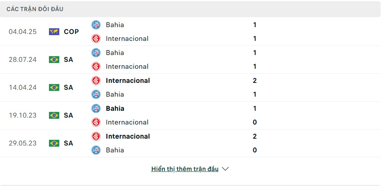Click the world flag icon beside COP
Viewport: 381px width, 186px height.
coord(54,32)
